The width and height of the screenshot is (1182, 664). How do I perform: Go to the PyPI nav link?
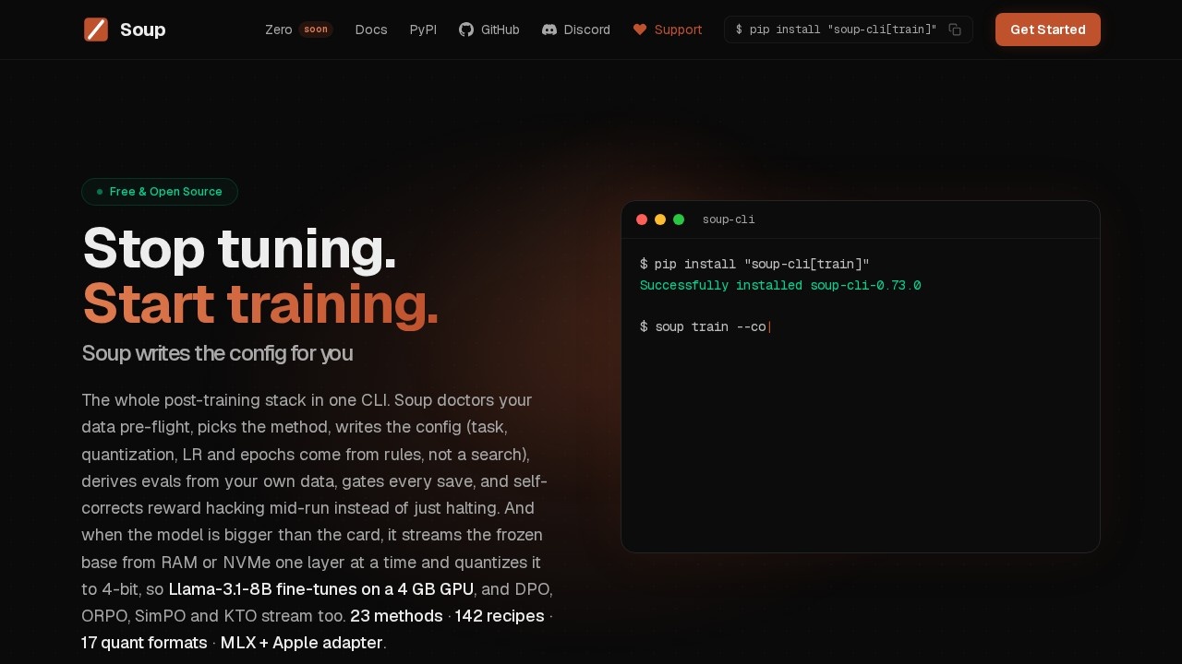click(x=423, y=30)
